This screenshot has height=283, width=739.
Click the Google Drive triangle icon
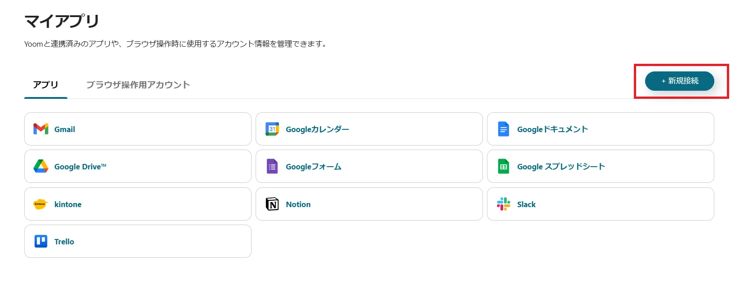click(41, 167)
